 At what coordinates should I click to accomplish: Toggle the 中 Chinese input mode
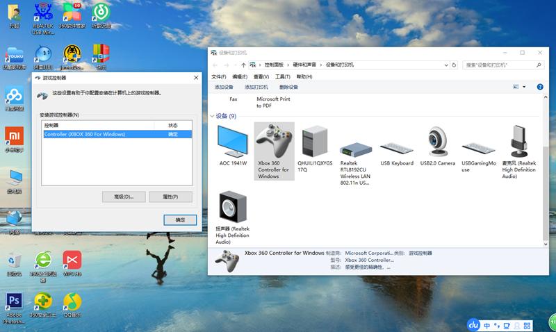(x=487, y=325)
